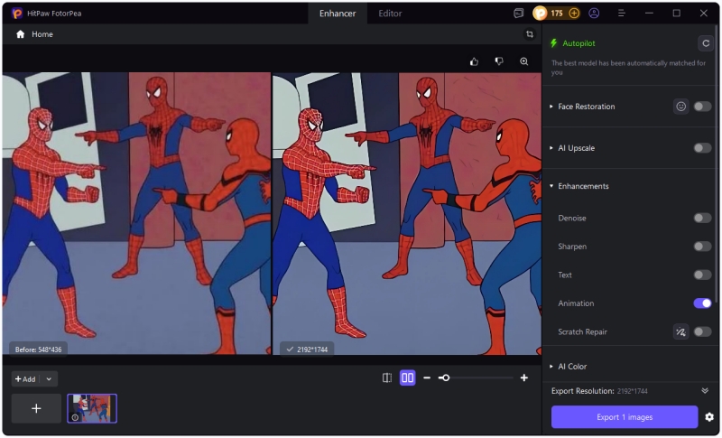Expand Export Resolution double chevron
Screen dimensions: 722x438
tap(705, 390)
